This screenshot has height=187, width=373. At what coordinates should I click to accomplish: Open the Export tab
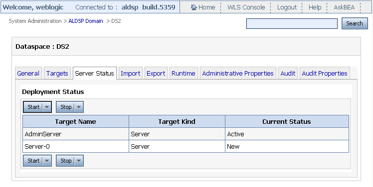(x=156, y=73)
